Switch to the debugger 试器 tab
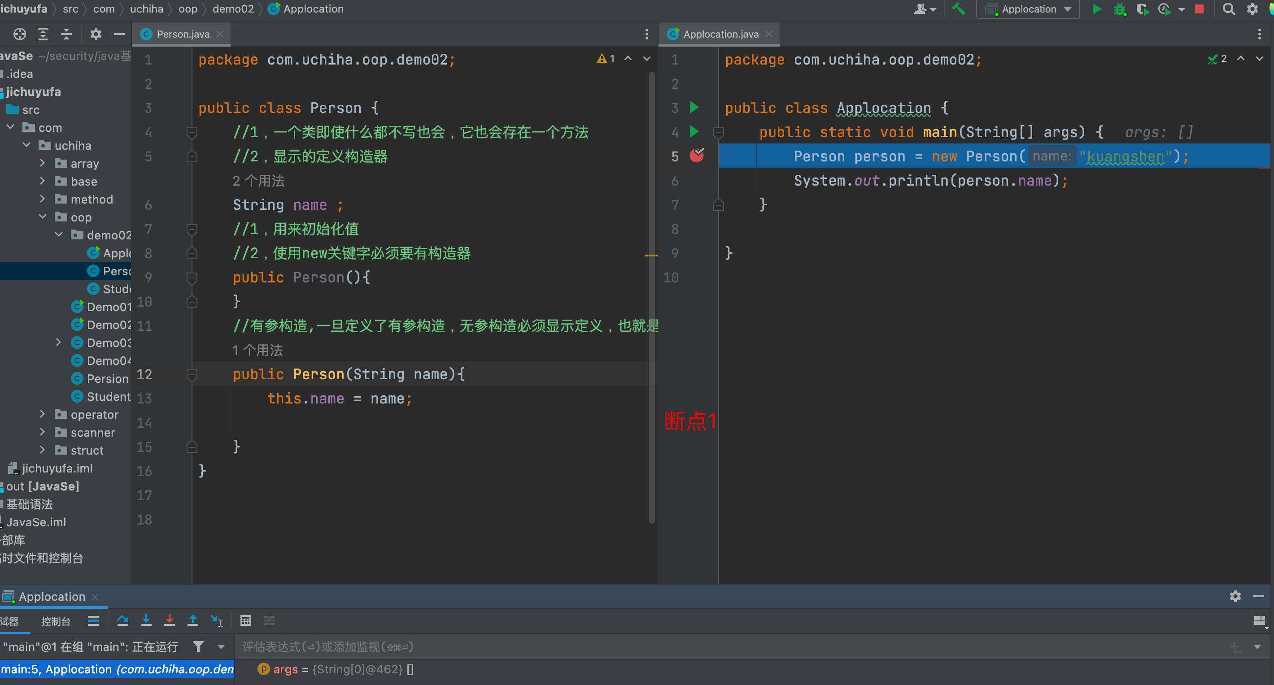The image size is (1274, 685). click(x=9, y=621)
